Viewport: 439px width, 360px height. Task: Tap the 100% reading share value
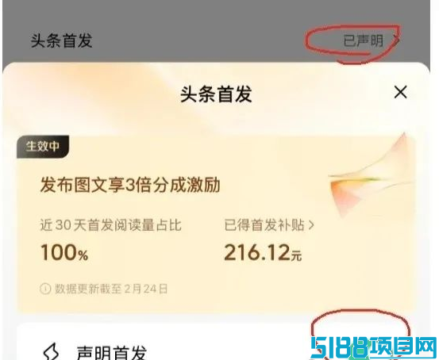click(64, 253)
